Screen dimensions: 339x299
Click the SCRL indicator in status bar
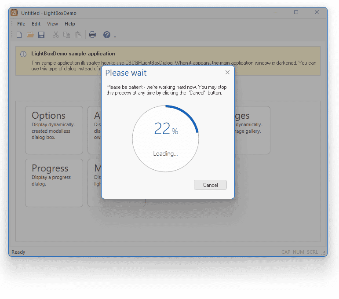click(x=313, y=252)
